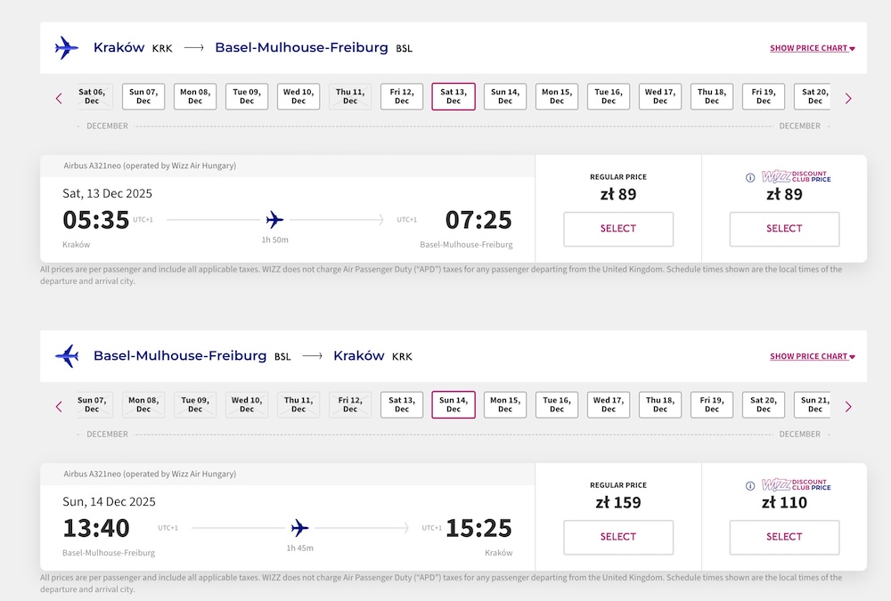The image size is (891, 601).
Task: Choose Fri 12, Dec outbound date
Action: coord(402,96)
